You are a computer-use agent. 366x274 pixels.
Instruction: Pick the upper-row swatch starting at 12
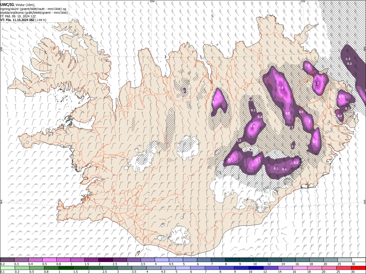tap(274, 260)
